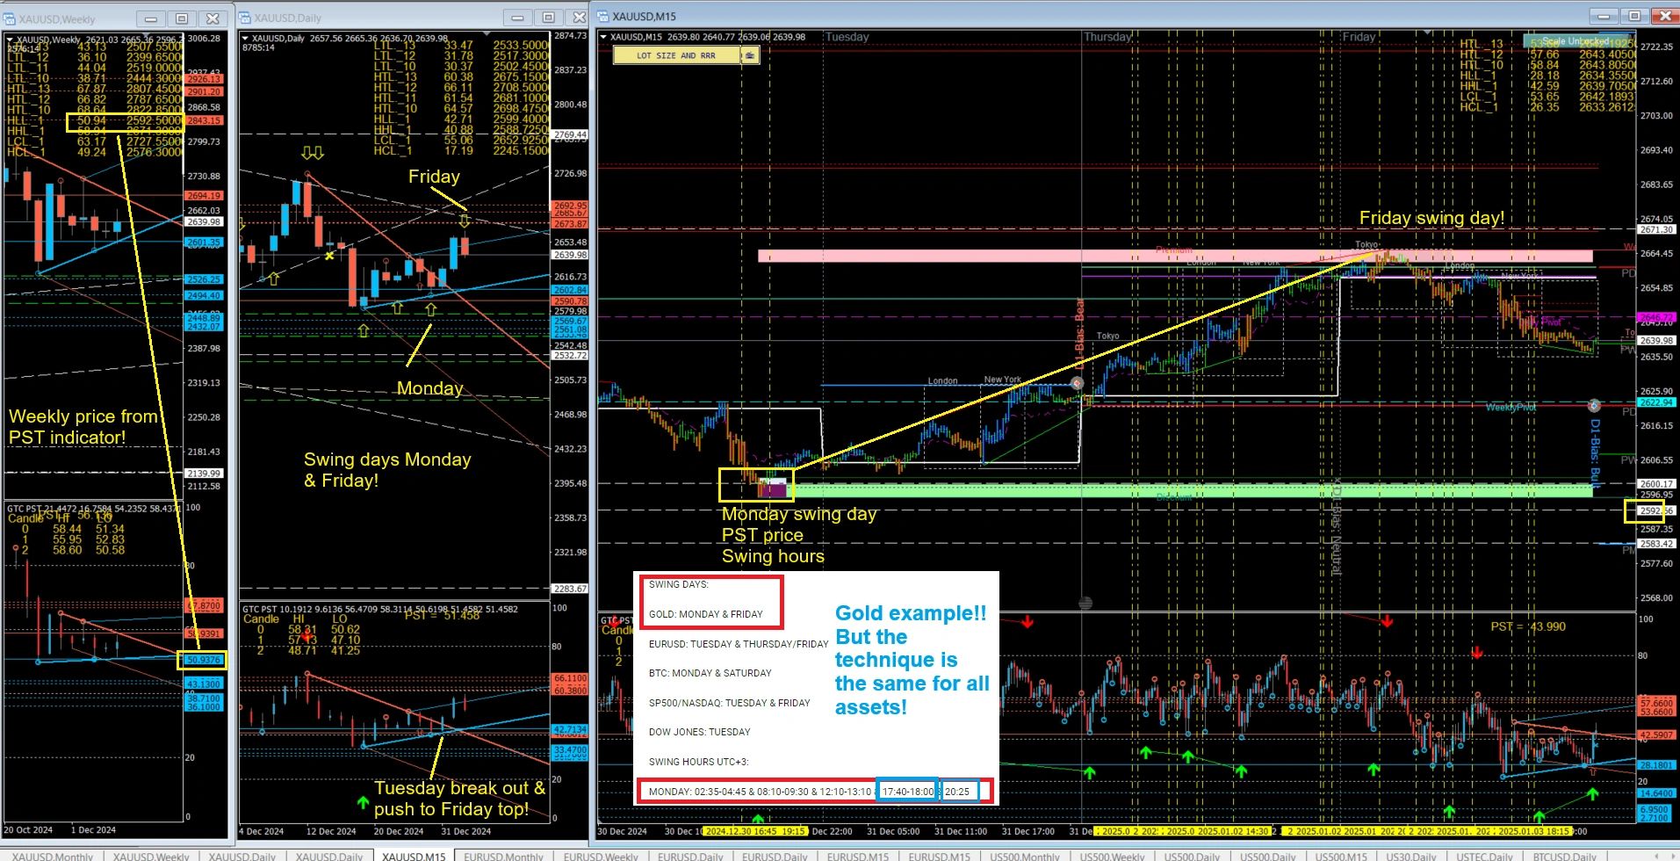
Task: Select the 2671.30 price label on the M15 axis
Action: click(x=1656, y=229)
